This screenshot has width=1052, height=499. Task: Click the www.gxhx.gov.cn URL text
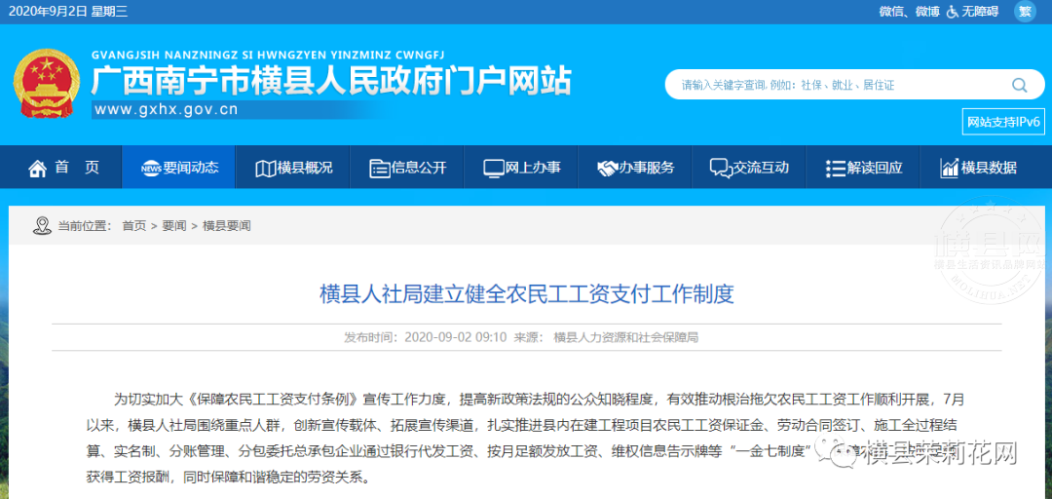166,110
